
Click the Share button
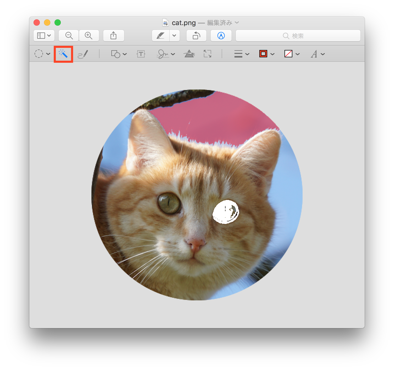tap(113, 36)
